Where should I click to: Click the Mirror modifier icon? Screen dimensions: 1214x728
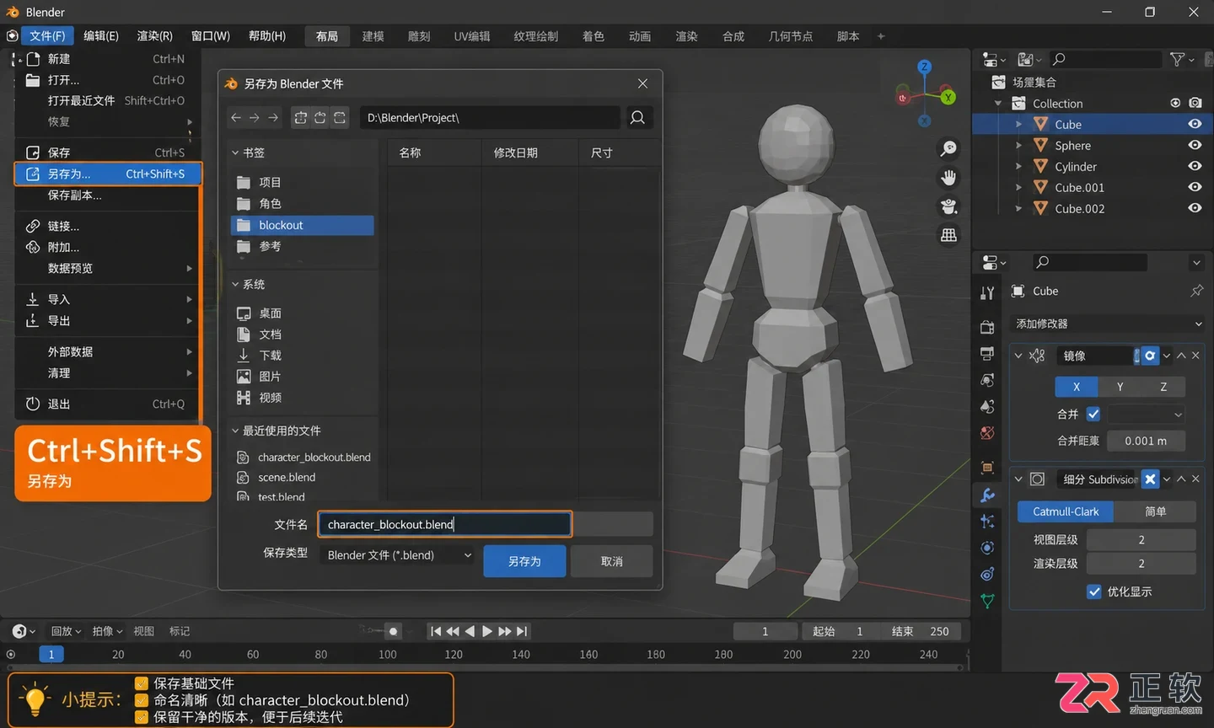point(1037,356)
